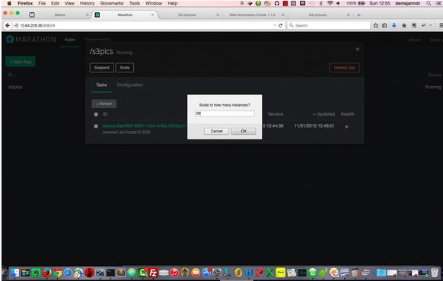Open Microsoft Excel from the dock
The width and height of the screenshot is (443, 281).
pos(270,273)
